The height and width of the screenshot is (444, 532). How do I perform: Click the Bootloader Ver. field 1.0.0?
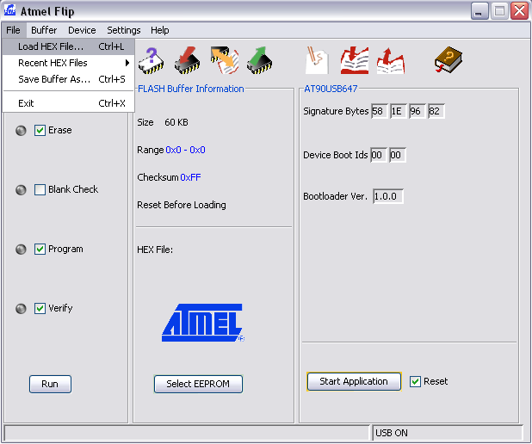click(x=388, y=196)
